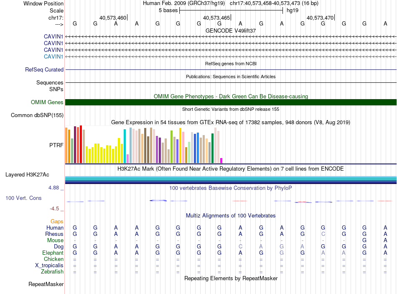Click the cyan bar in the GTEx chart
This screenshot has height=294, width=397.
point(125,146)
